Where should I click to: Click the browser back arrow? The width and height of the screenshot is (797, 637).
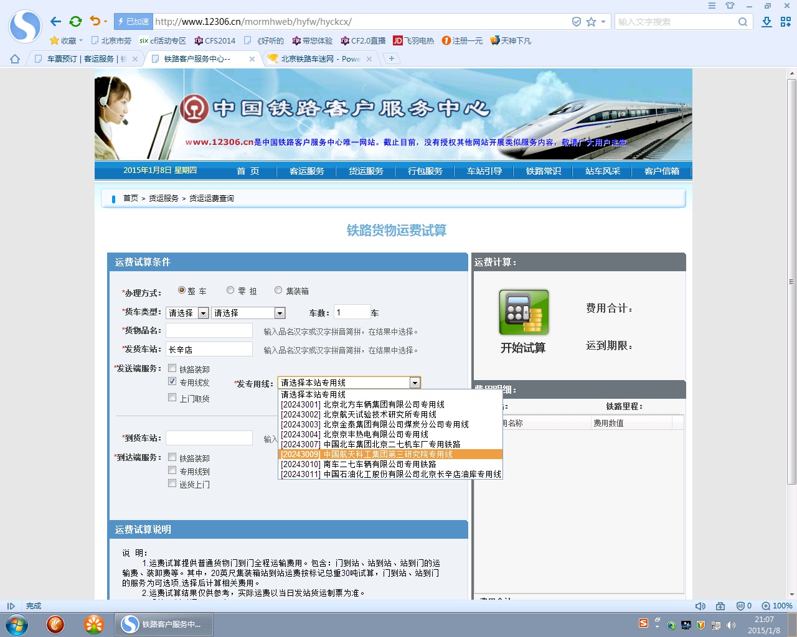coord(56,22)
